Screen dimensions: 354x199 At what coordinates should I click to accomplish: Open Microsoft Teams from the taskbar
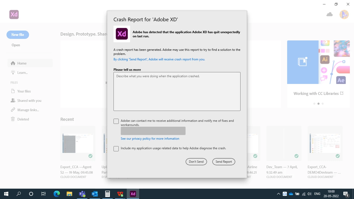(82, 194)
